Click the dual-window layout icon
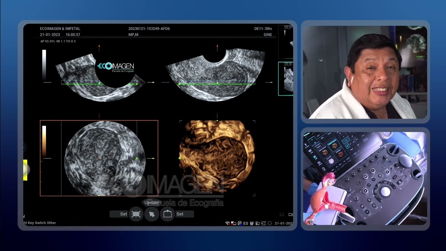The image size is (446, 251). (x=291, y=215)
